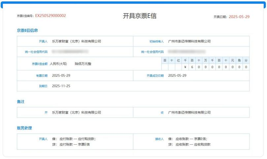Click issuer debit entry 应付账款 — 应付购货款
This screenshot has height=159, width=267.
(78, 139)
